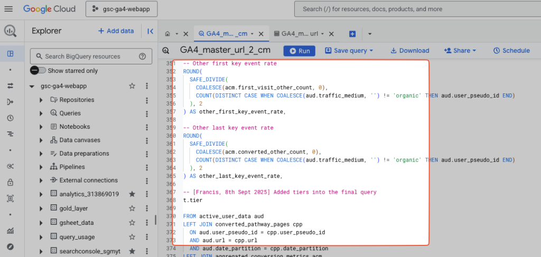This screenshot has height=257, width=541.
Task: Open the BigQuery product icon in side rail
Action: (x=11, y=31)
